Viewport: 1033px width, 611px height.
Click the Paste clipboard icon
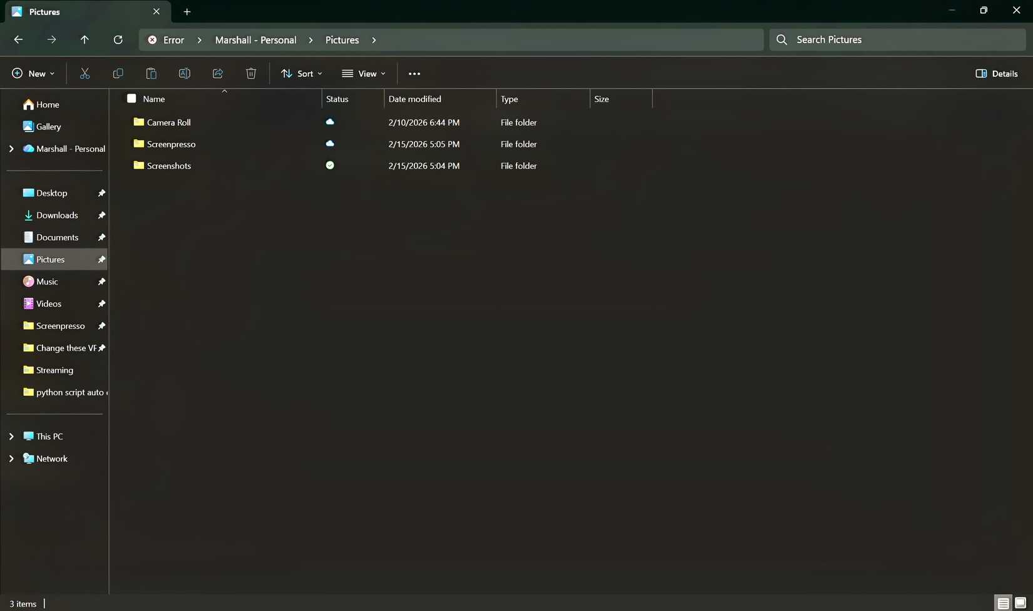(x=151, y=73)
